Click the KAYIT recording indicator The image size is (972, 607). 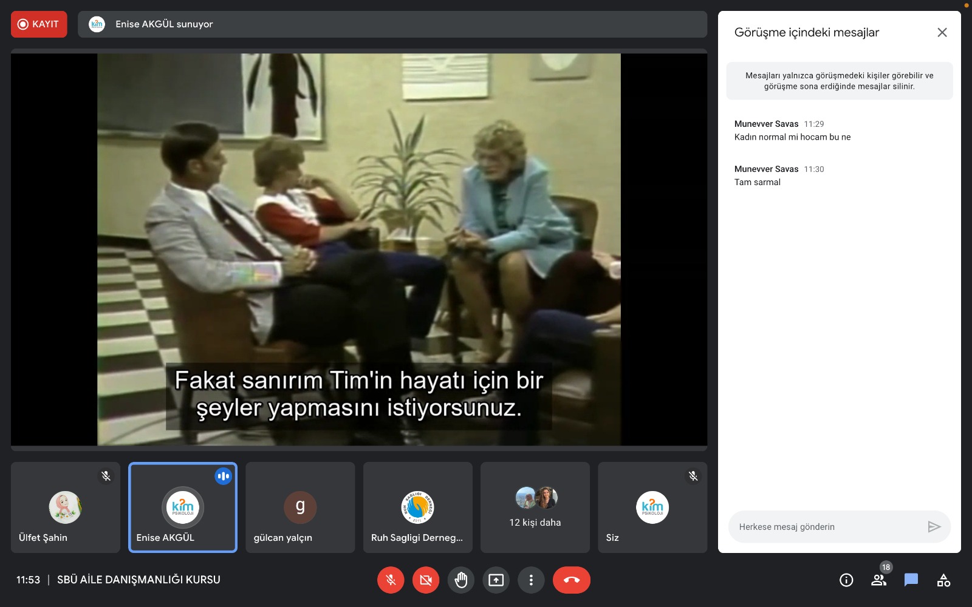(39, 24)
